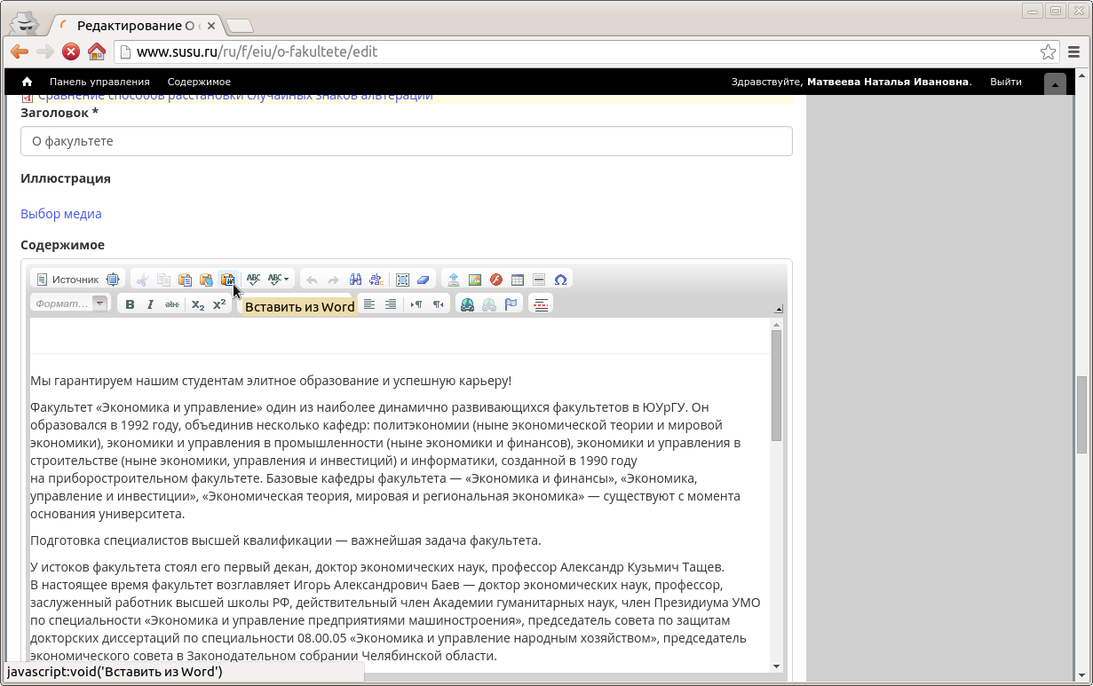Toggle bold formatting

(x=130, y=304)
